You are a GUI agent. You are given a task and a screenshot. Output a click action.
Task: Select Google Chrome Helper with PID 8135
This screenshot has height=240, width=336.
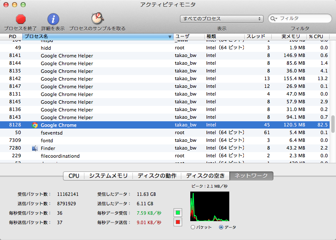[x=165, y=71]
